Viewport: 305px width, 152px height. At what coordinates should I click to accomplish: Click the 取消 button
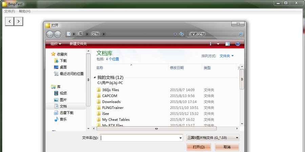pyautogui.click(x=227, y=147)
